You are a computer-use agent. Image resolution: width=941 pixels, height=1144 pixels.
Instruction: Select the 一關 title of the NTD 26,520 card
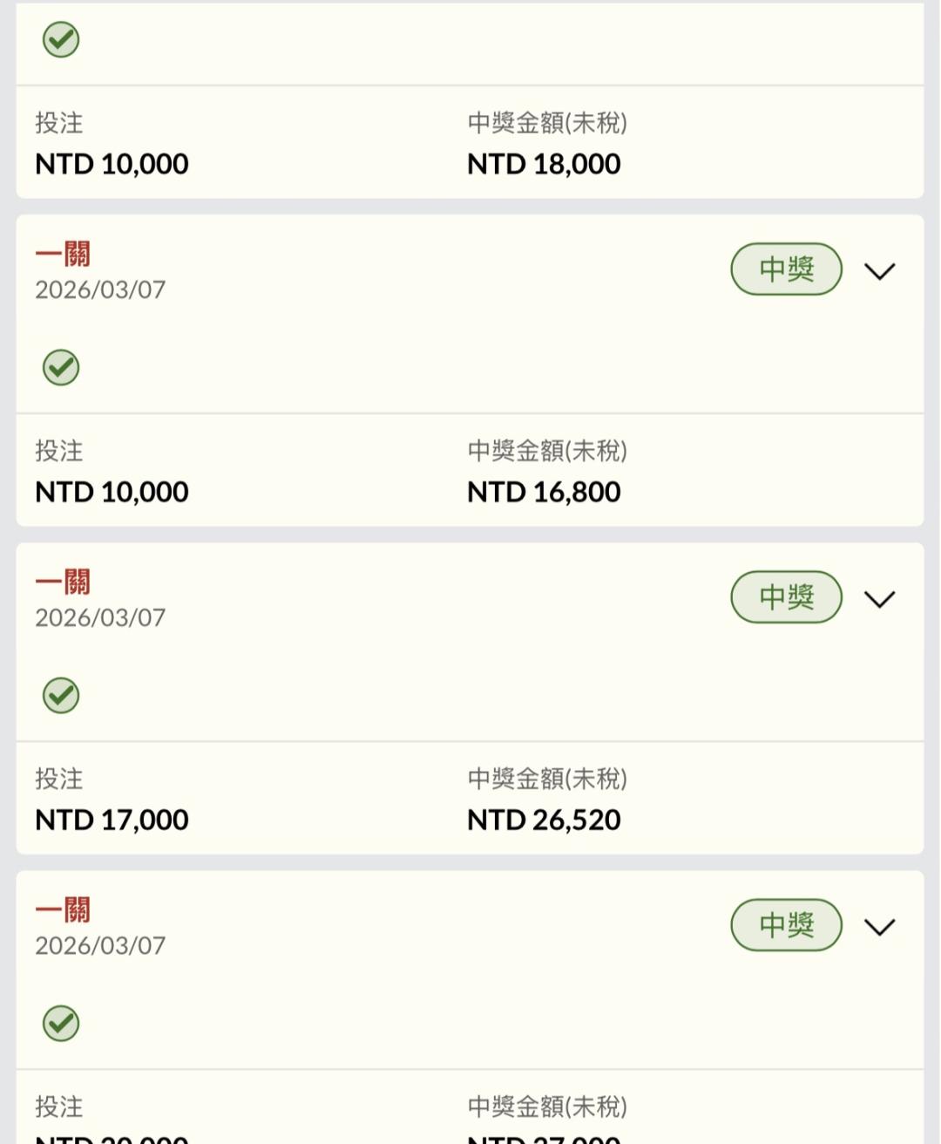[63, 582]
